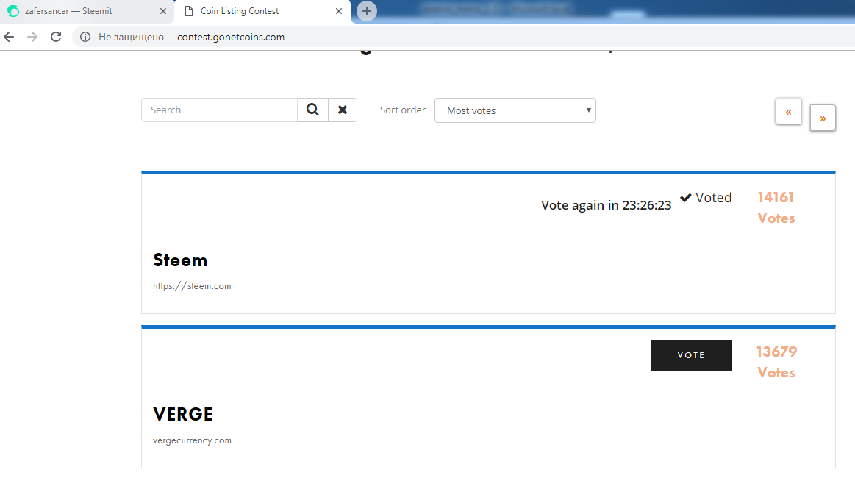
Task: Vote for VERGE coin
Action: point(691,355)
